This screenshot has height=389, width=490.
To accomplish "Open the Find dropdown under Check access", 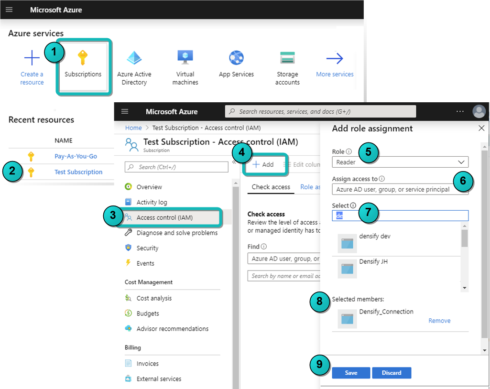I will [x=284, y=259].
